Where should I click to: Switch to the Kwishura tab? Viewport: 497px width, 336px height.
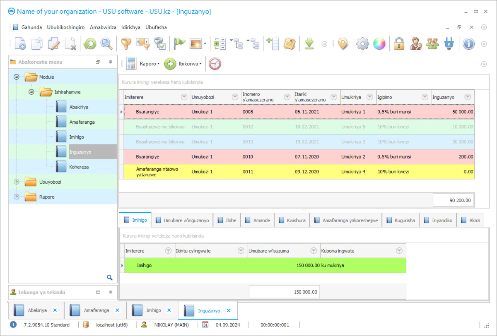tap(292, 220)
